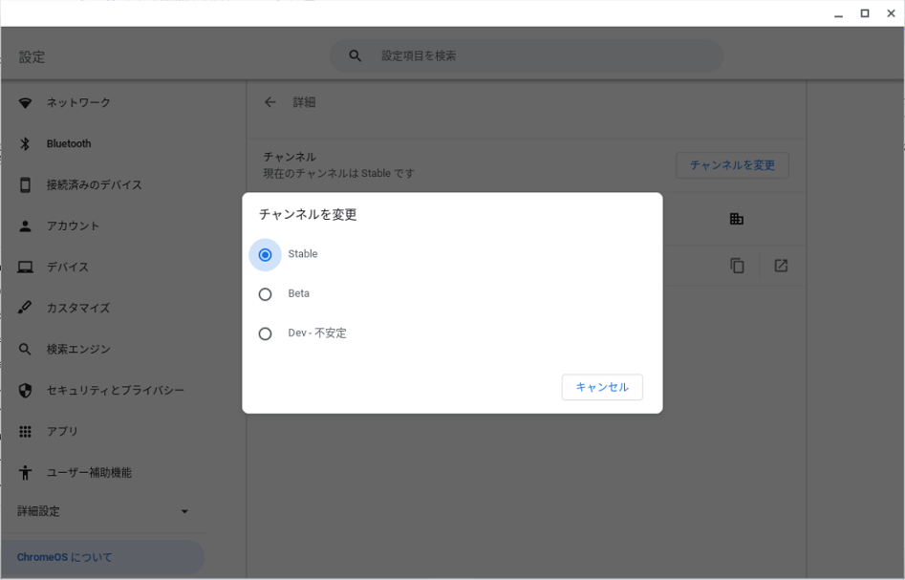Go back using the 詳細 back arrow
The width and height of the screenshot is (905, 580).
(x=270, y=102)
